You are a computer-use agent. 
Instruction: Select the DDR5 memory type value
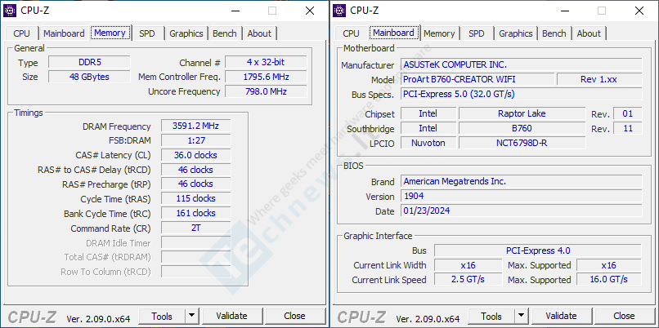click(89, 63)
